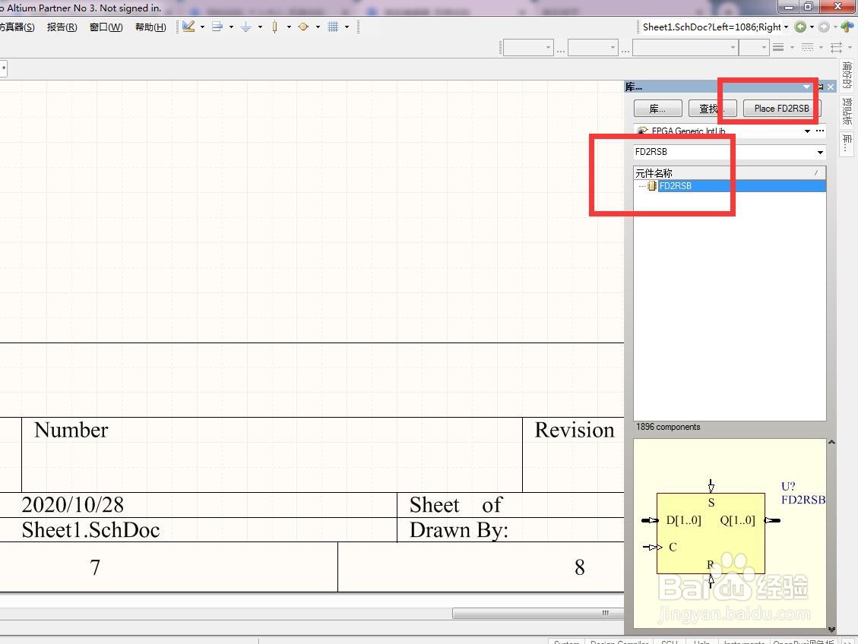Select the power ground symbol tool
Screen dimensions: 858x644
(x=245, y=27)
